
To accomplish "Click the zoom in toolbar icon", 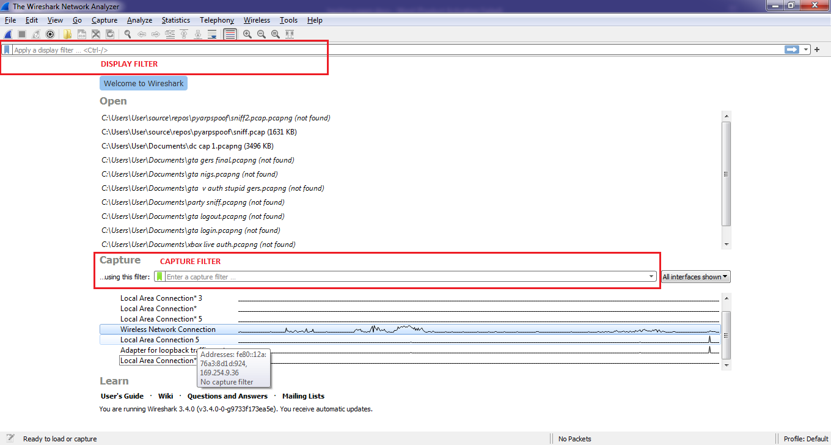I will (x=247, y=34).
